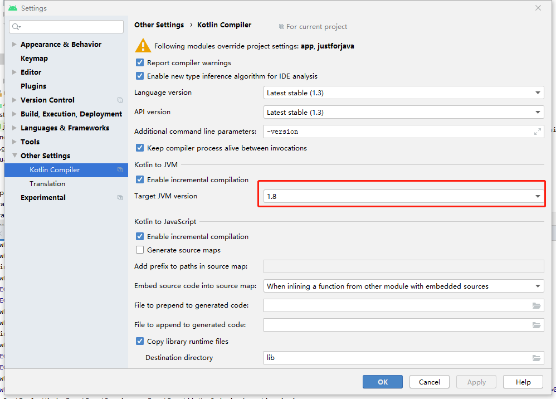Click the expand icon in command line parameters field
The image size is (556, 399).
(x=538, y=132)
